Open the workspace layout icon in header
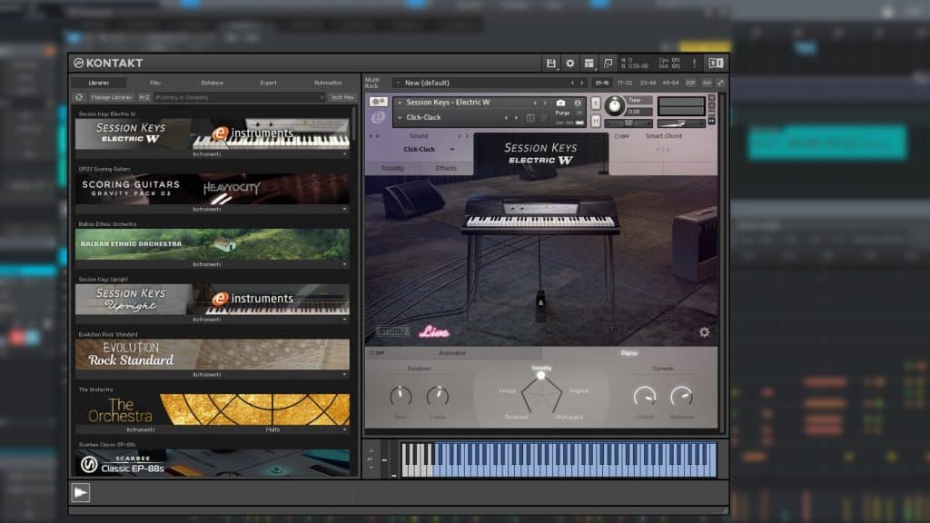 pos(589,64)
